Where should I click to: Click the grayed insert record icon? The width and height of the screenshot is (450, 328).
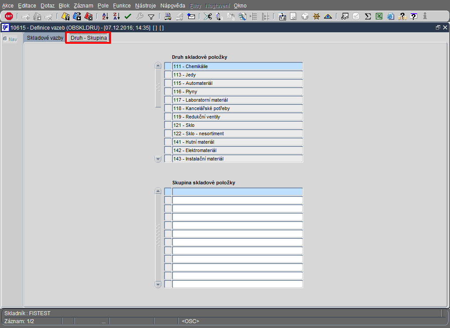(x=26, y=17)
